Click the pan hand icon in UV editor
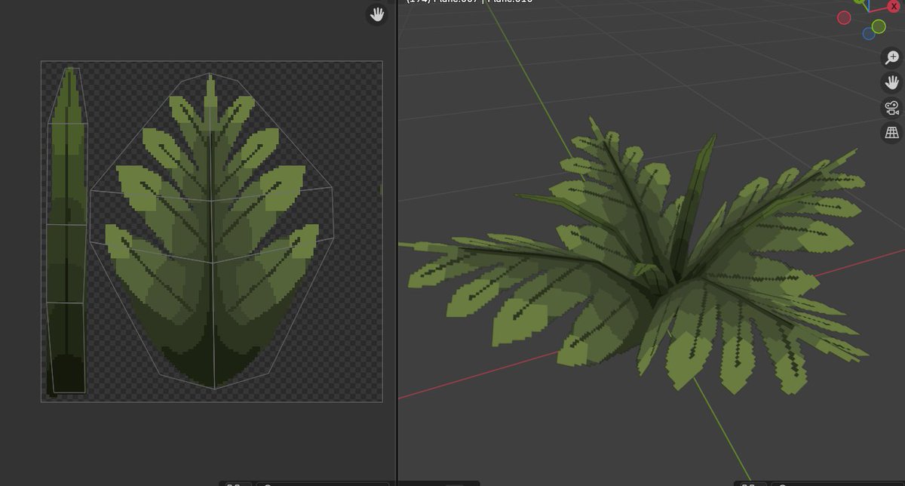Screen dimensions: 905x486 click(x=376, y=14)
